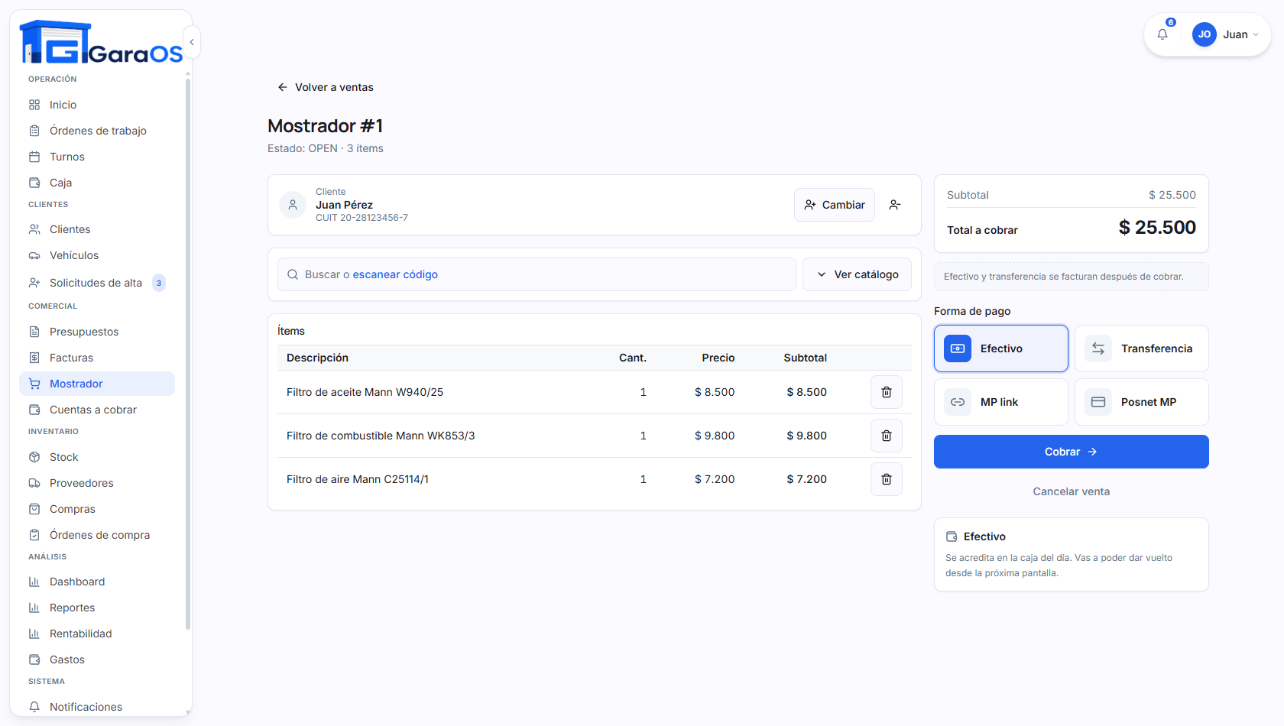Click Juan Pérez client avatar icon

click(x=293, y=205)
